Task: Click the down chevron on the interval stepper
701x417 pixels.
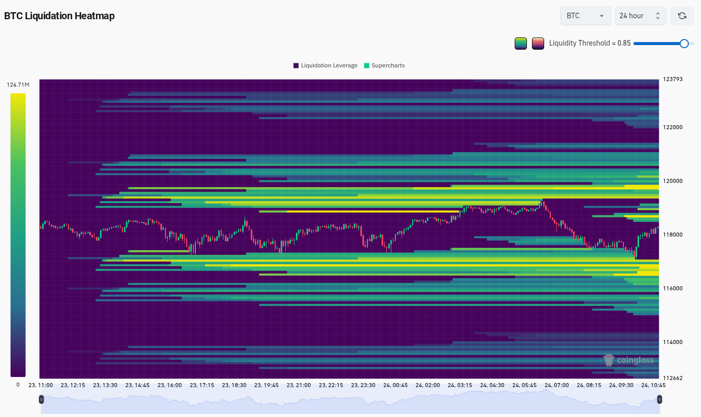Action: [658, 18]
